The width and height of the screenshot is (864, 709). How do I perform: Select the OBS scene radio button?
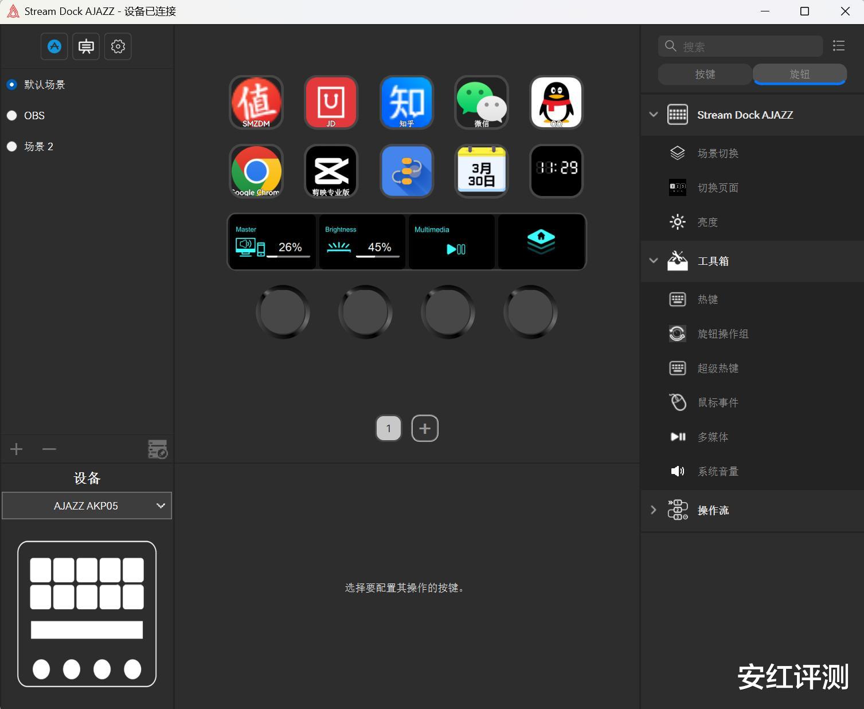(x=11, y=116)
